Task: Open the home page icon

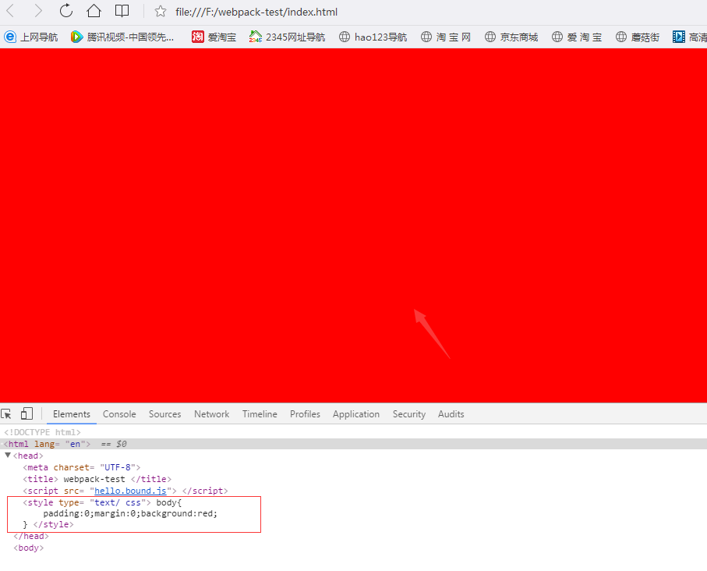Action: 94,10
